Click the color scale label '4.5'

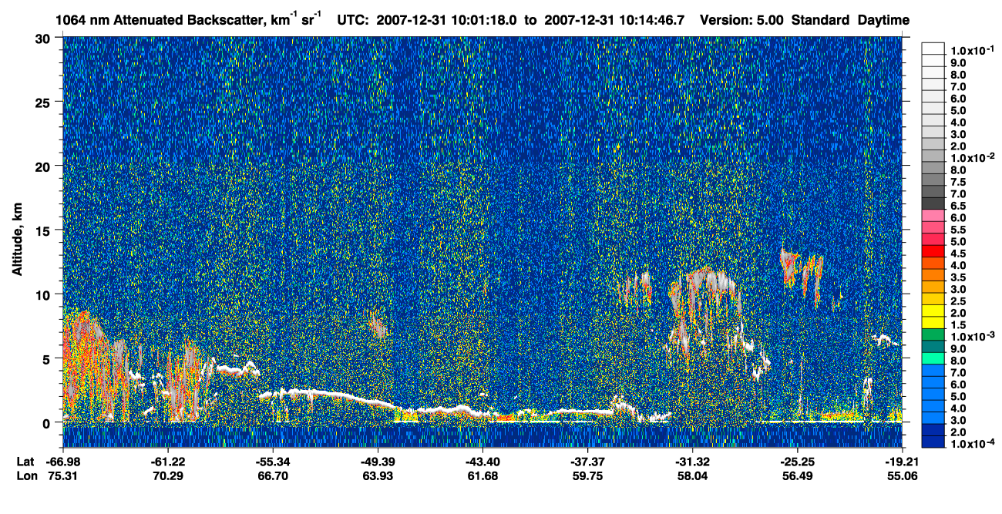(x=958, y=254)
